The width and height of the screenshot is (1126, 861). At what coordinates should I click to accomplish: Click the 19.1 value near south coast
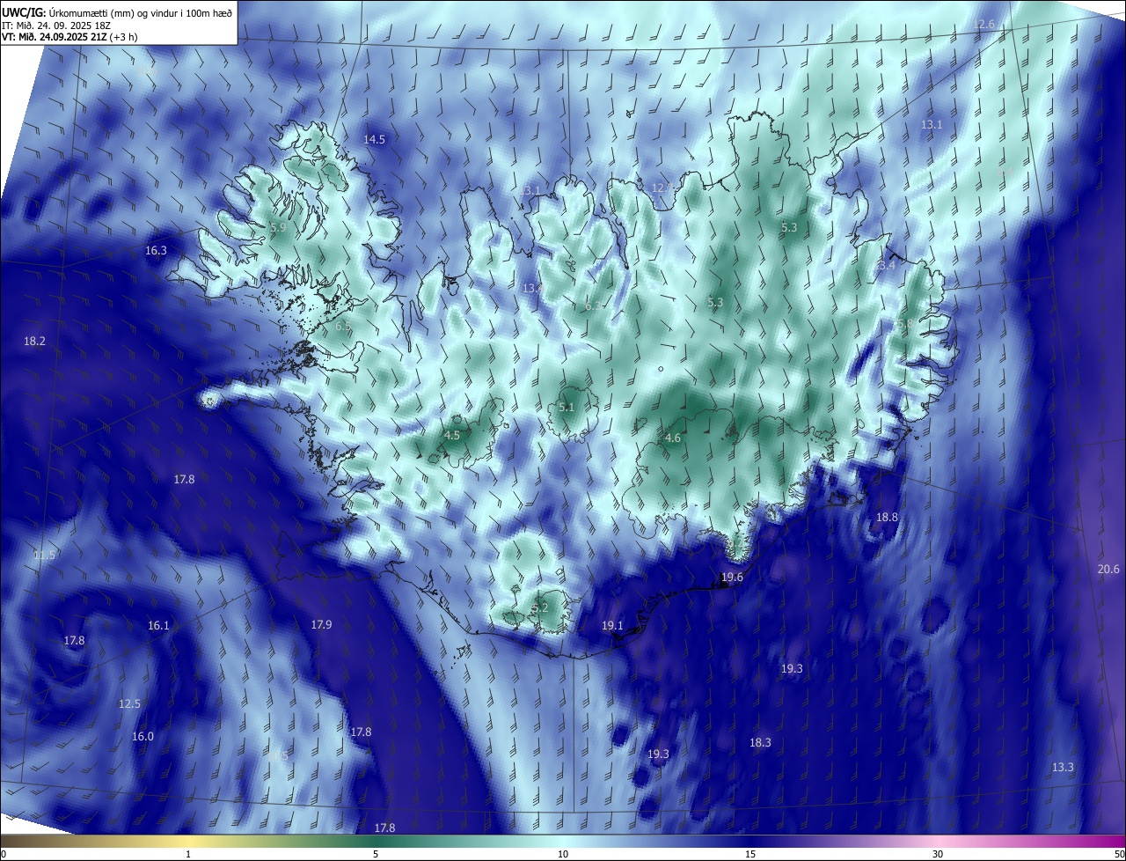coord(612,625)
